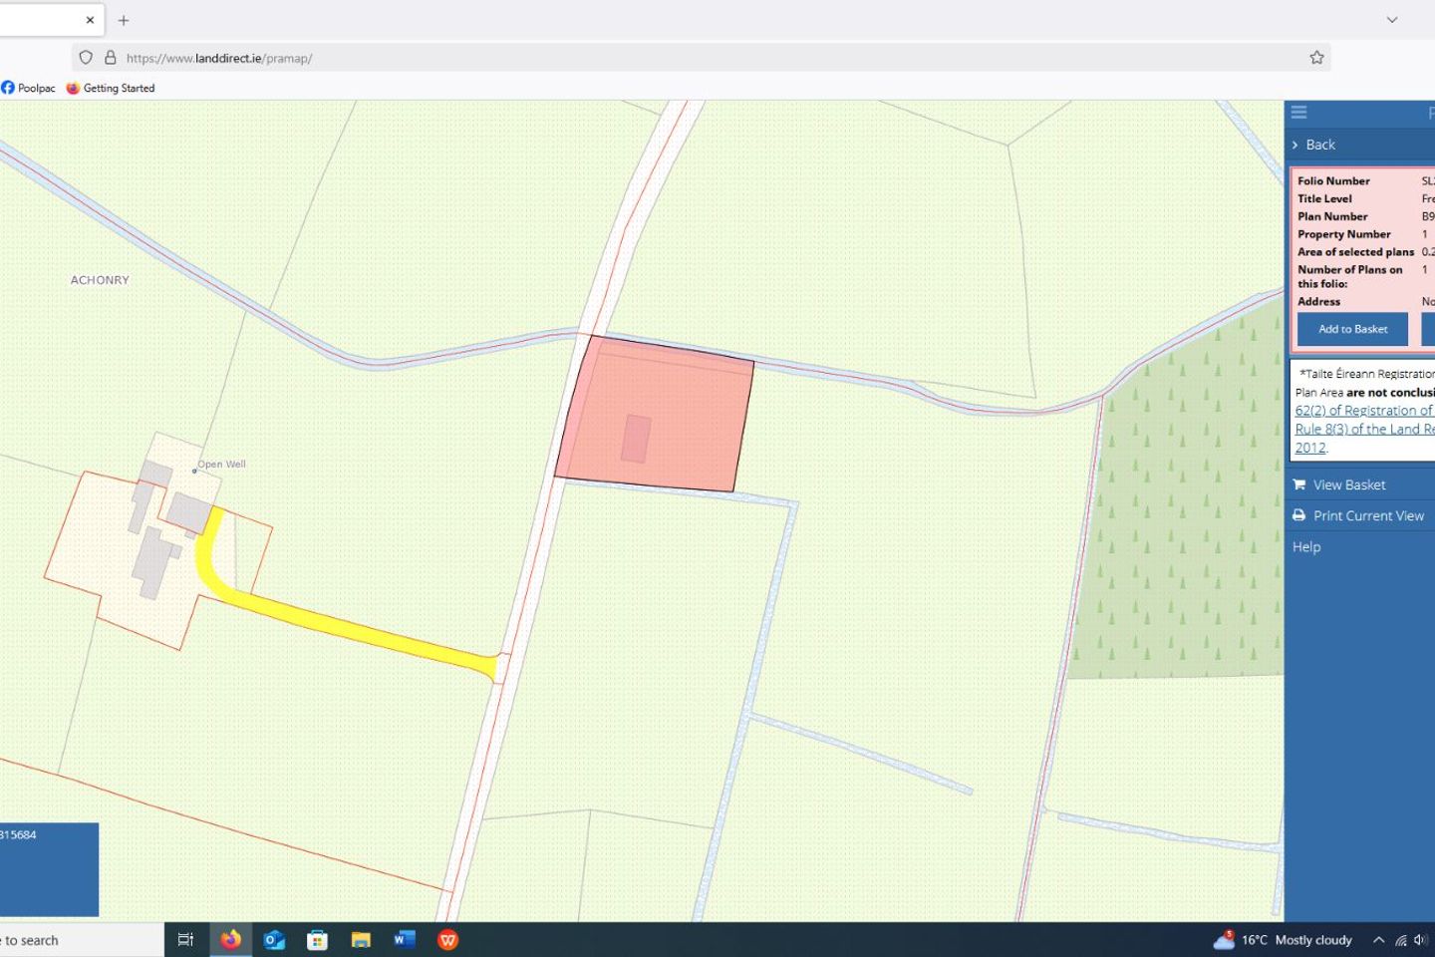Bookmark this page with the star icon
1435x957 pixels.
click(x=1316, y=58)
